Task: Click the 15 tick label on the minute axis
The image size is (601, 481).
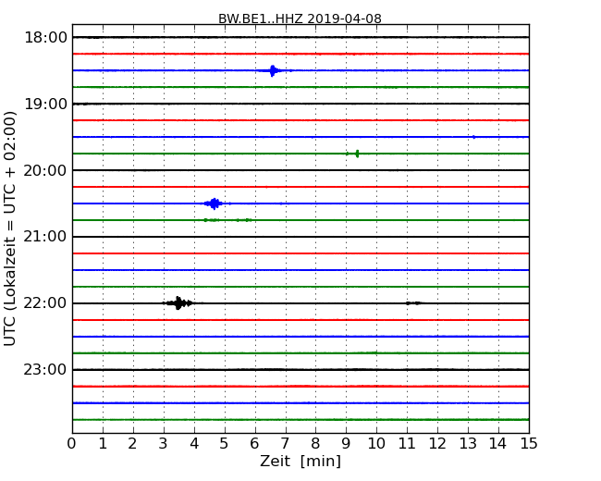Action: [529, 444]
